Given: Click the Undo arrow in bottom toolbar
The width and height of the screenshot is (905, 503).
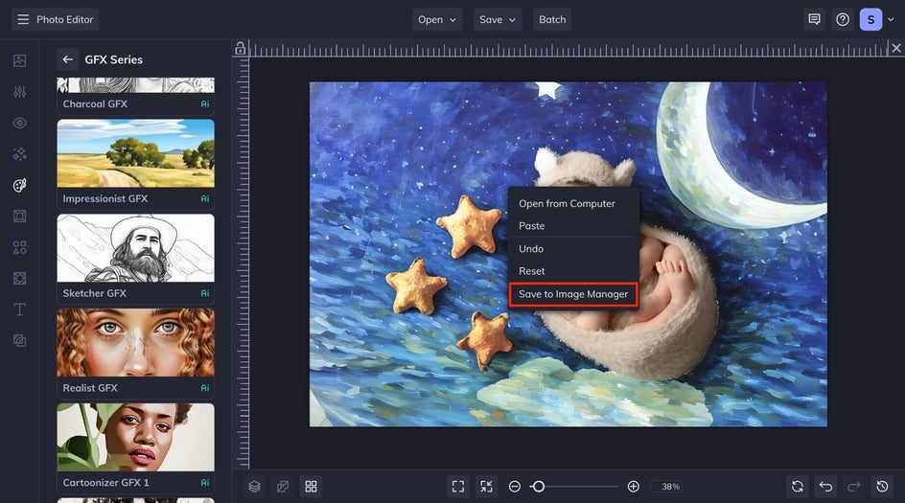Looking at the screenshot, I should pyautogui.click(x=825, y=487).
